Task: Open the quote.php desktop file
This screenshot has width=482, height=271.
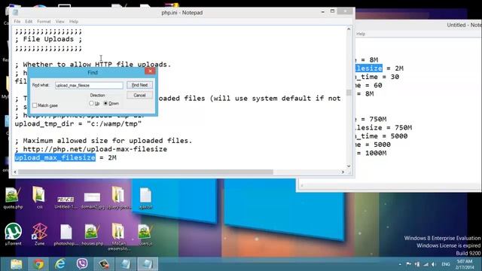Action: click(x=13, y=197)
